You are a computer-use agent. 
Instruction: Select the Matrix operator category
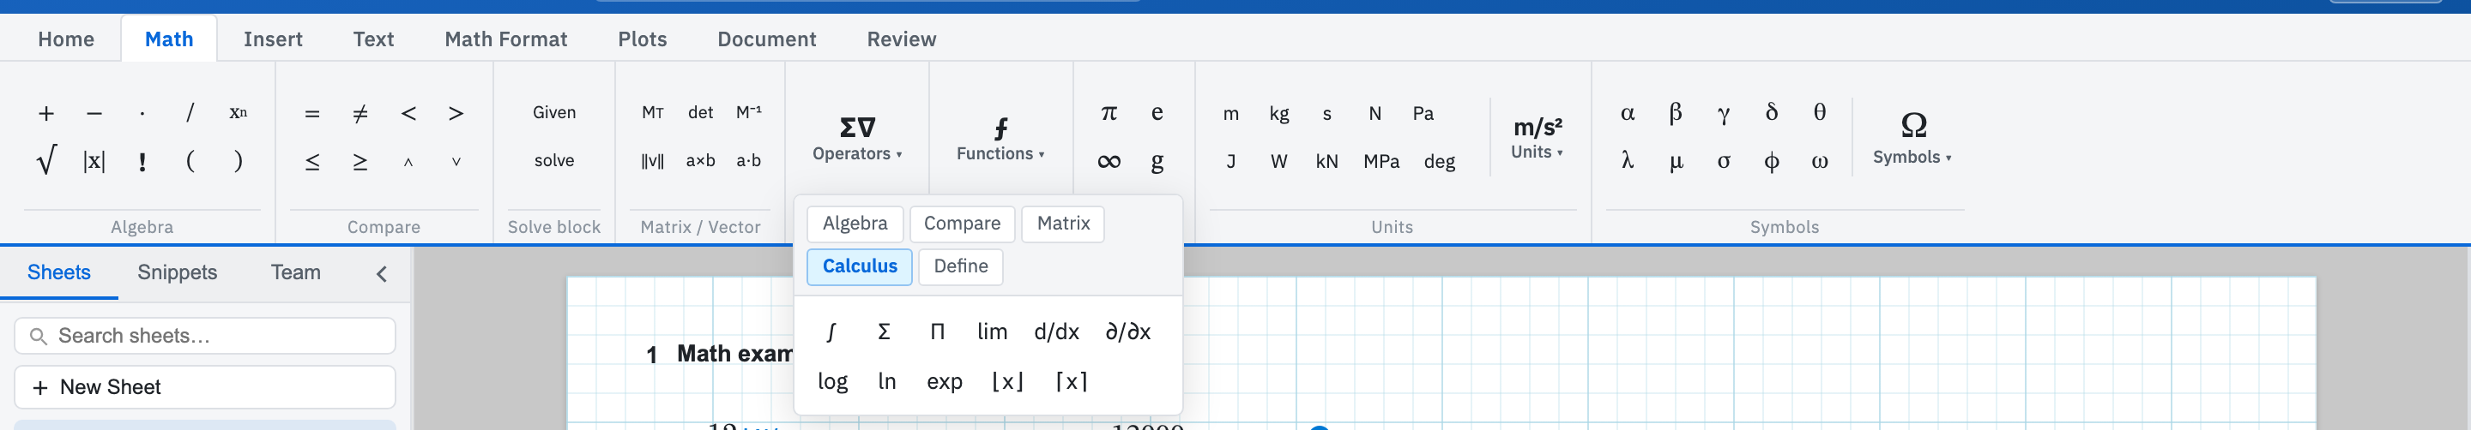pos(1063,224)
